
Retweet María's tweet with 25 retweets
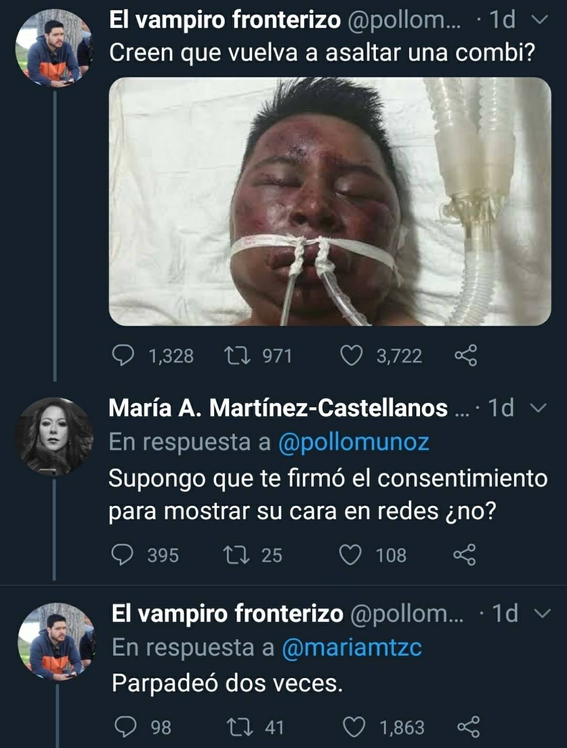(236, 555)
